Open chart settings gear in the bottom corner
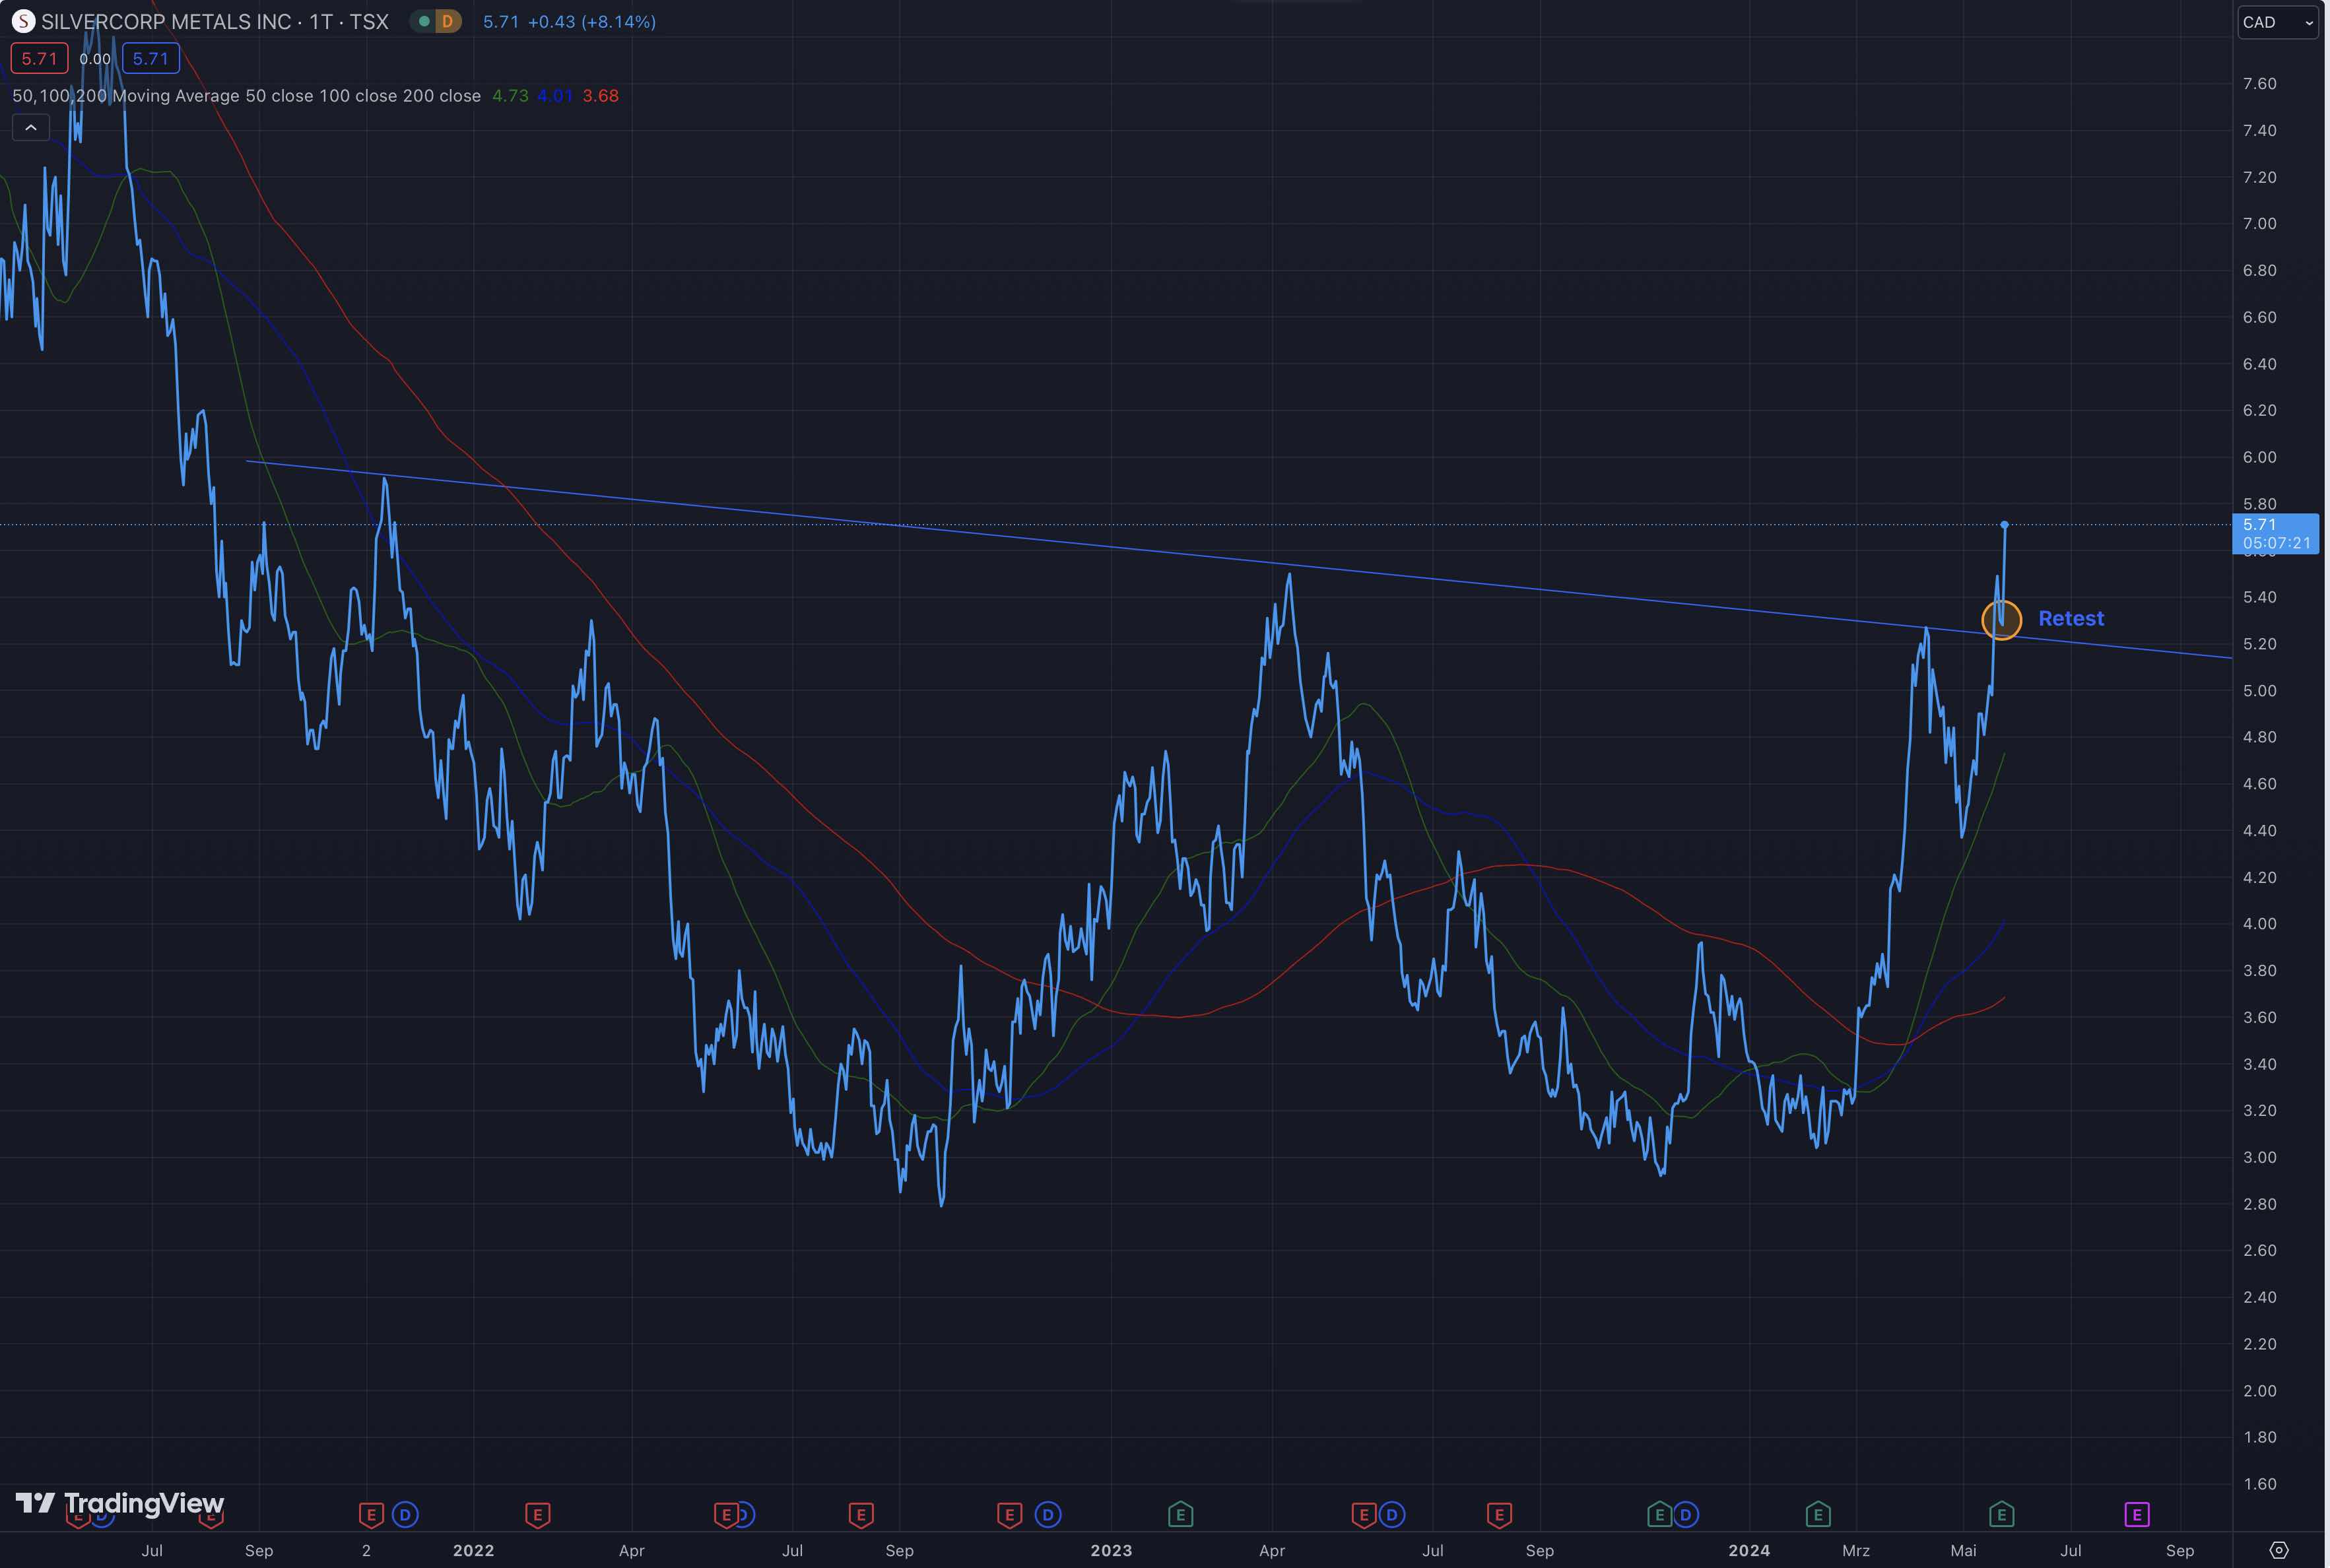The image size is (2330, 1568). coord(2279,1551)
